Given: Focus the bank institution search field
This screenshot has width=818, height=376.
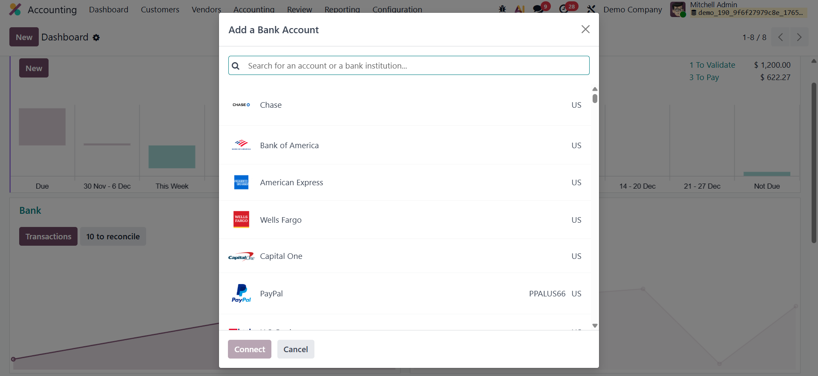Looking at the screenshot, I should 415,66.
